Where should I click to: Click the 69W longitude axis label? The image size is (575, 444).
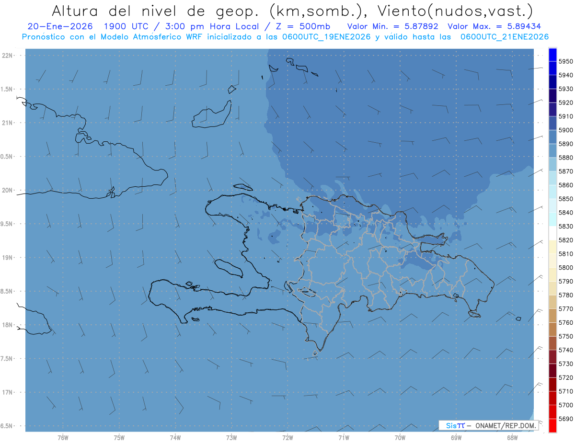click(x=456, y=437)
